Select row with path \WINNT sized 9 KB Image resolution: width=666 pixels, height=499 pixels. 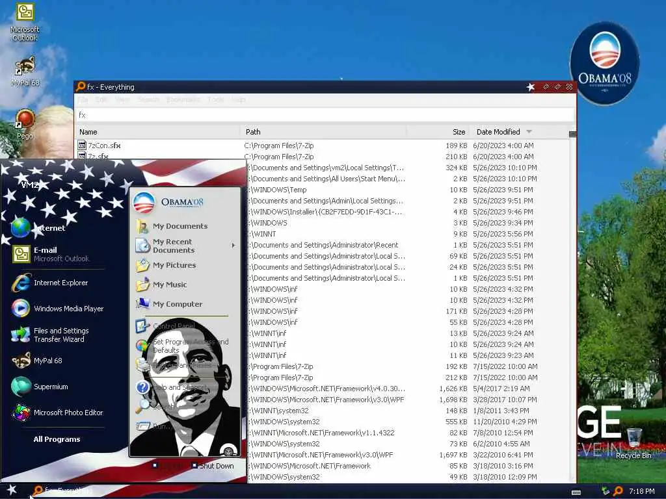pyautogui.click(x=409, y=234)
